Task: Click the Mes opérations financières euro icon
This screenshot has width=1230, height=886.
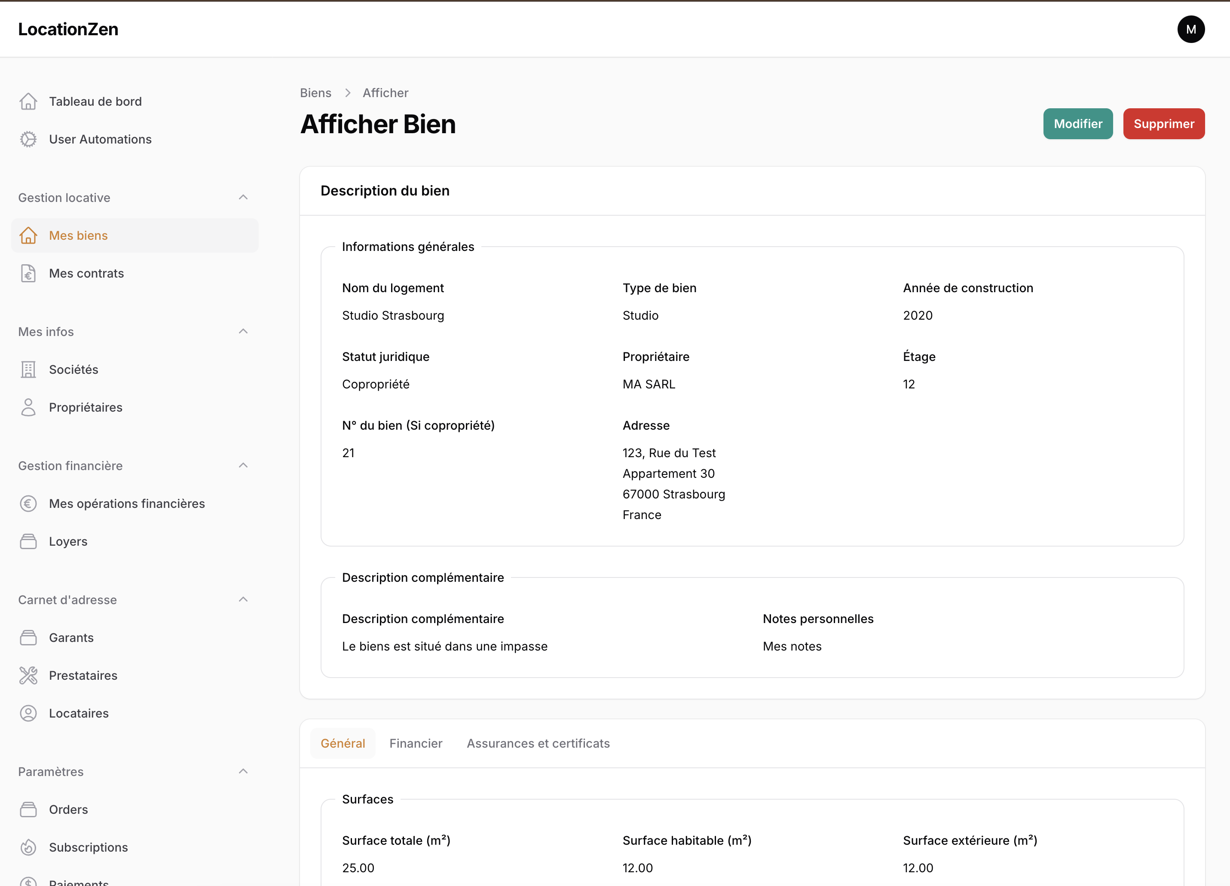Action: click(x=28, y=504)
